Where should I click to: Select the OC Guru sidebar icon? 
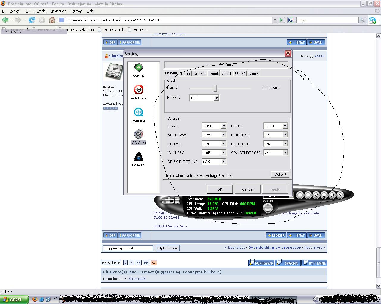138,134
